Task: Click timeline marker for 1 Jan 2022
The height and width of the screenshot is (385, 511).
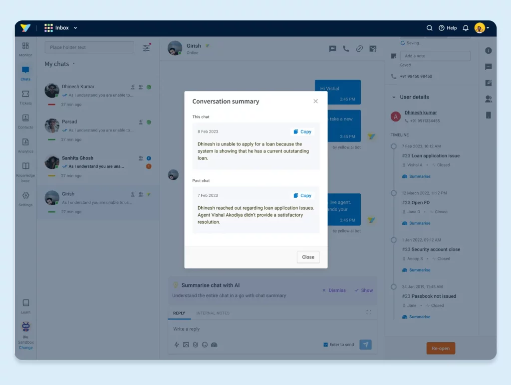Action: pyautogui.click(x=394, y=240)
